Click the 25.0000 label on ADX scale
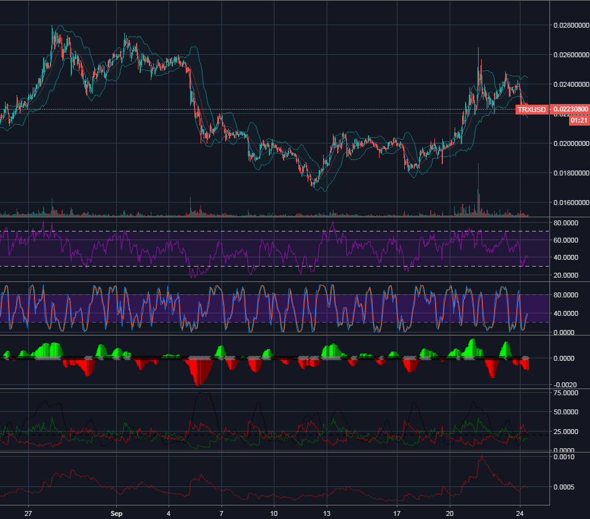The image size is (590, 519). pyautogui.click(x=566, y=432)
